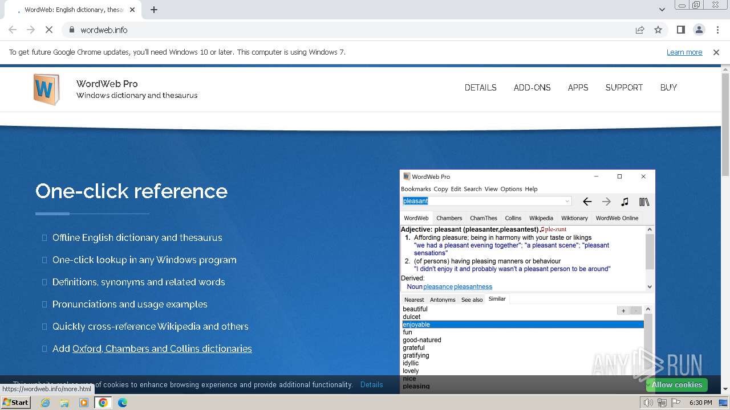Image resolution: width=730 pixels, height=410 pixels.
Task: Click the Learn more link
Action: point(684,52)
